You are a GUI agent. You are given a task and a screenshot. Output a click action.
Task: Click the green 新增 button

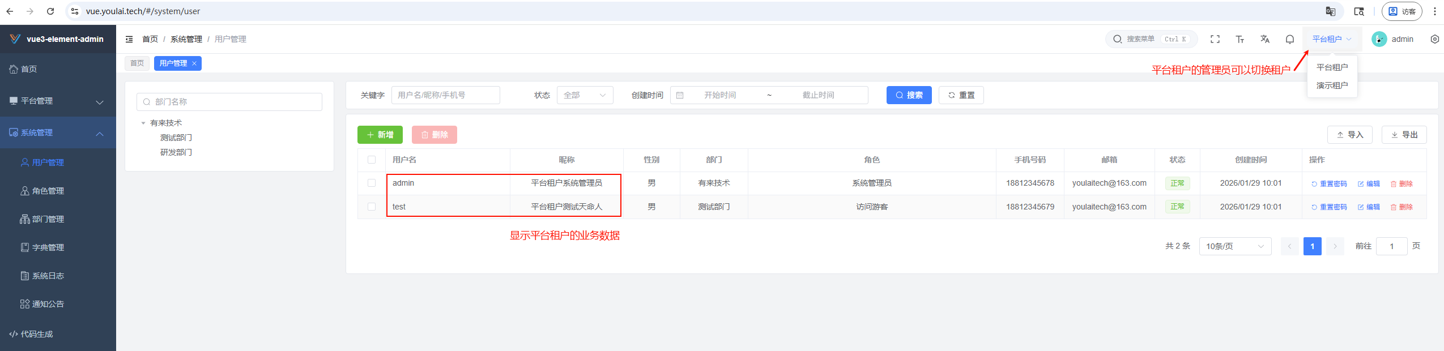[x=380, y=135]
